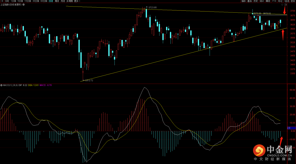Screen dimensions: 296x164
Task: Switch chart to 15分钟 period
Action: click(x=28, y=1)
